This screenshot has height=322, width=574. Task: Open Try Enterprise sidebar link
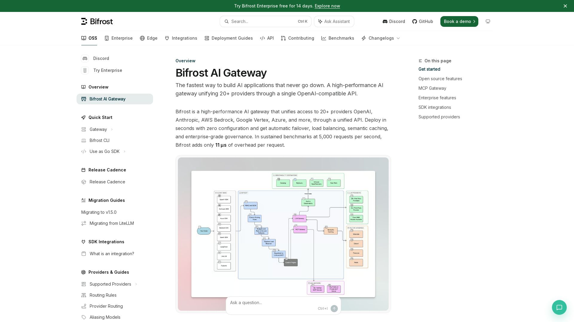108,70
